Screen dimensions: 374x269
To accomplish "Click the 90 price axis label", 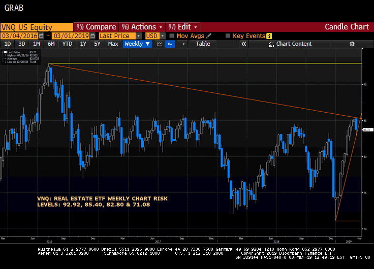I will (x=365, y=85).
